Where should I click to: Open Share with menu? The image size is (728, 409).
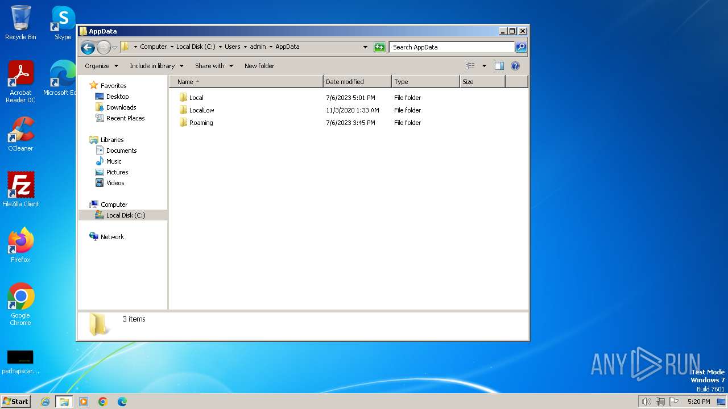click(214, 66)
